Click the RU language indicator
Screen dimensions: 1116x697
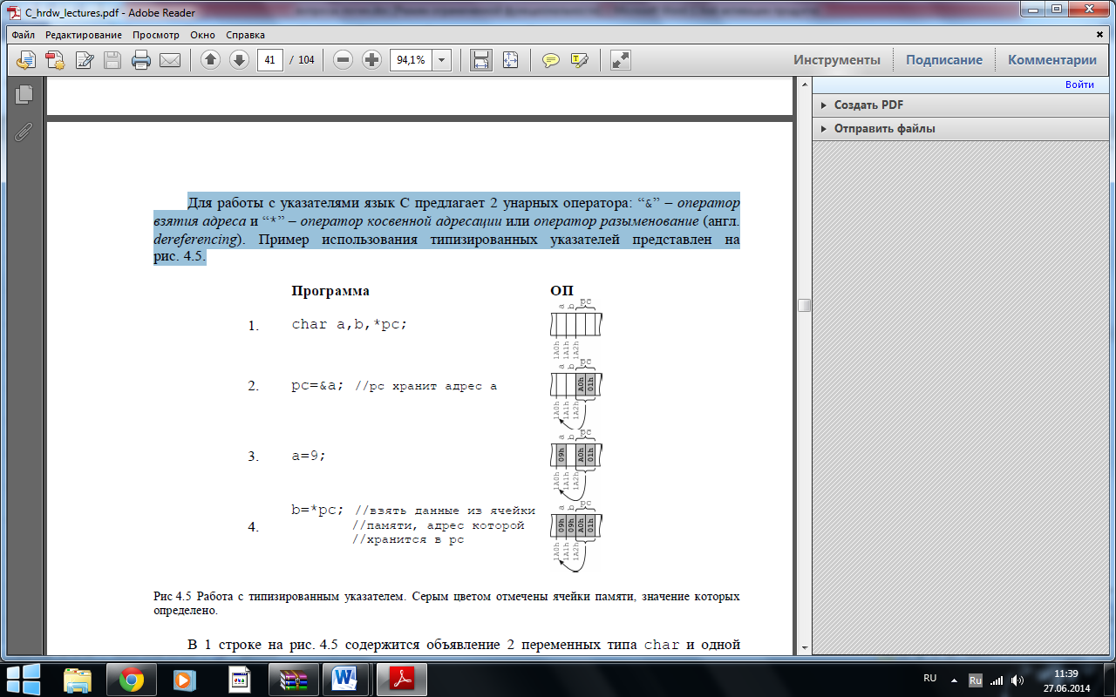(929, 678)
